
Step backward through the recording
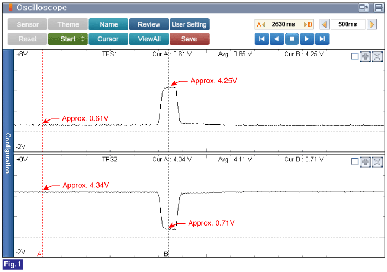[276, 39]
